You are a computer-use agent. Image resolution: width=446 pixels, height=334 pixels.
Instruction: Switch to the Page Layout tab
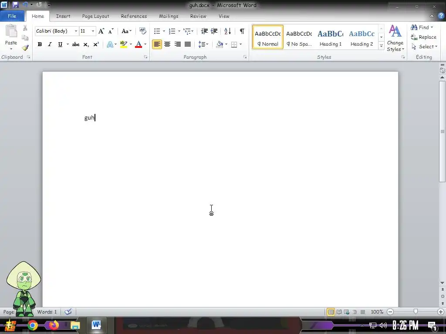[95, 16]
